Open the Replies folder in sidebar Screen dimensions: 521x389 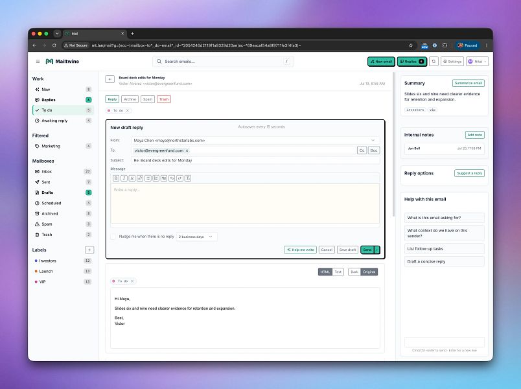pyautogui.click(x=63, y=100)
